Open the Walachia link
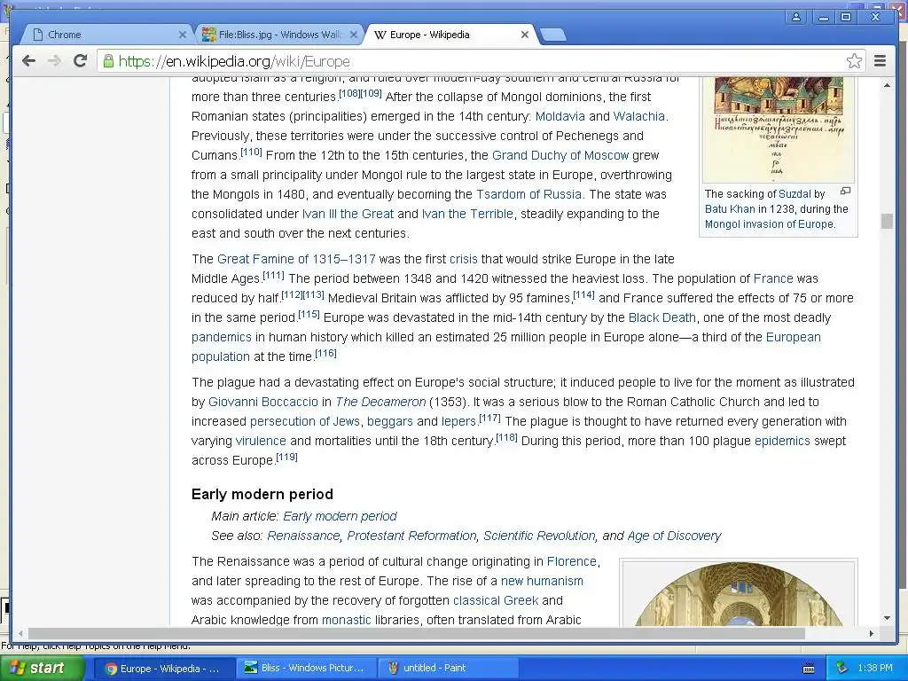This screenshot has width=908, height=681. pyautogui.click(x=638, y=116)
